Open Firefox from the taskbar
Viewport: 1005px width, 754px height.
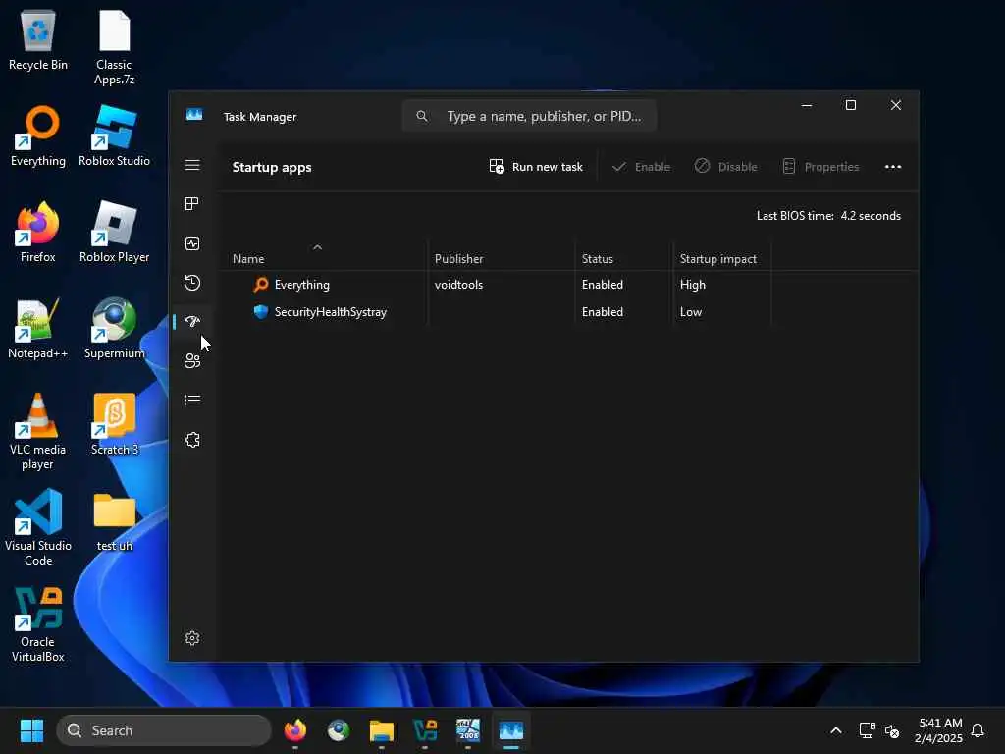(295, 730)
